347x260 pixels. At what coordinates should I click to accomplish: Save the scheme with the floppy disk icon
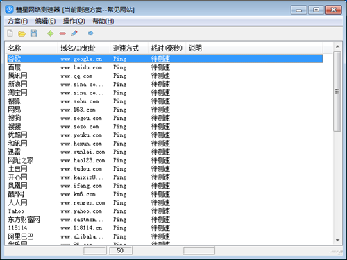34,33
